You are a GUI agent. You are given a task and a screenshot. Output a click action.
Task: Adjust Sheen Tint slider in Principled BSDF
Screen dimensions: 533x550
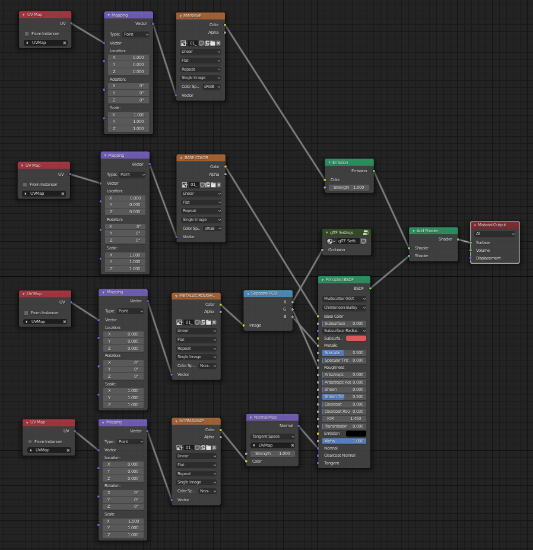point(344,397)
